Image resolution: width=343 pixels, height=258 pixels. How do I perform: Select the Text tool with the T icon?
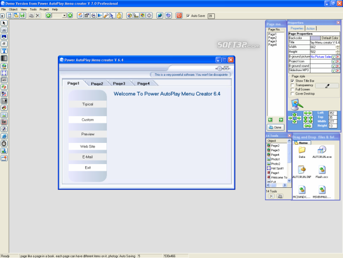click(4, 51)
